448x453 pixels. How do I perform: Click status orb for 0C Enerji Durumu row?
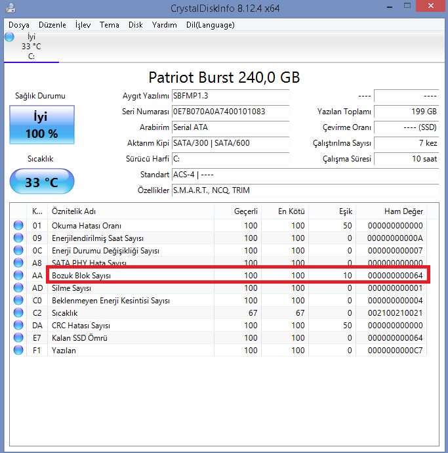coord(18,250)
